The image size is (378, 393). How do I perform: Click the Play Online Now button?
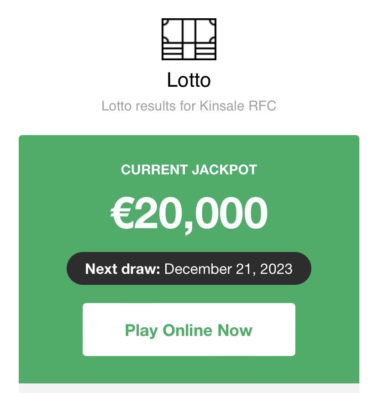pos(189,330)
